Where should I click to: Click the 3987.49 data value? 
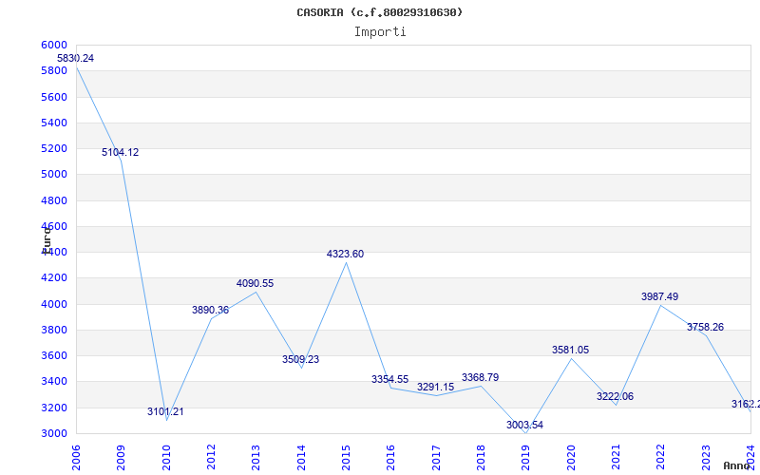659,296
